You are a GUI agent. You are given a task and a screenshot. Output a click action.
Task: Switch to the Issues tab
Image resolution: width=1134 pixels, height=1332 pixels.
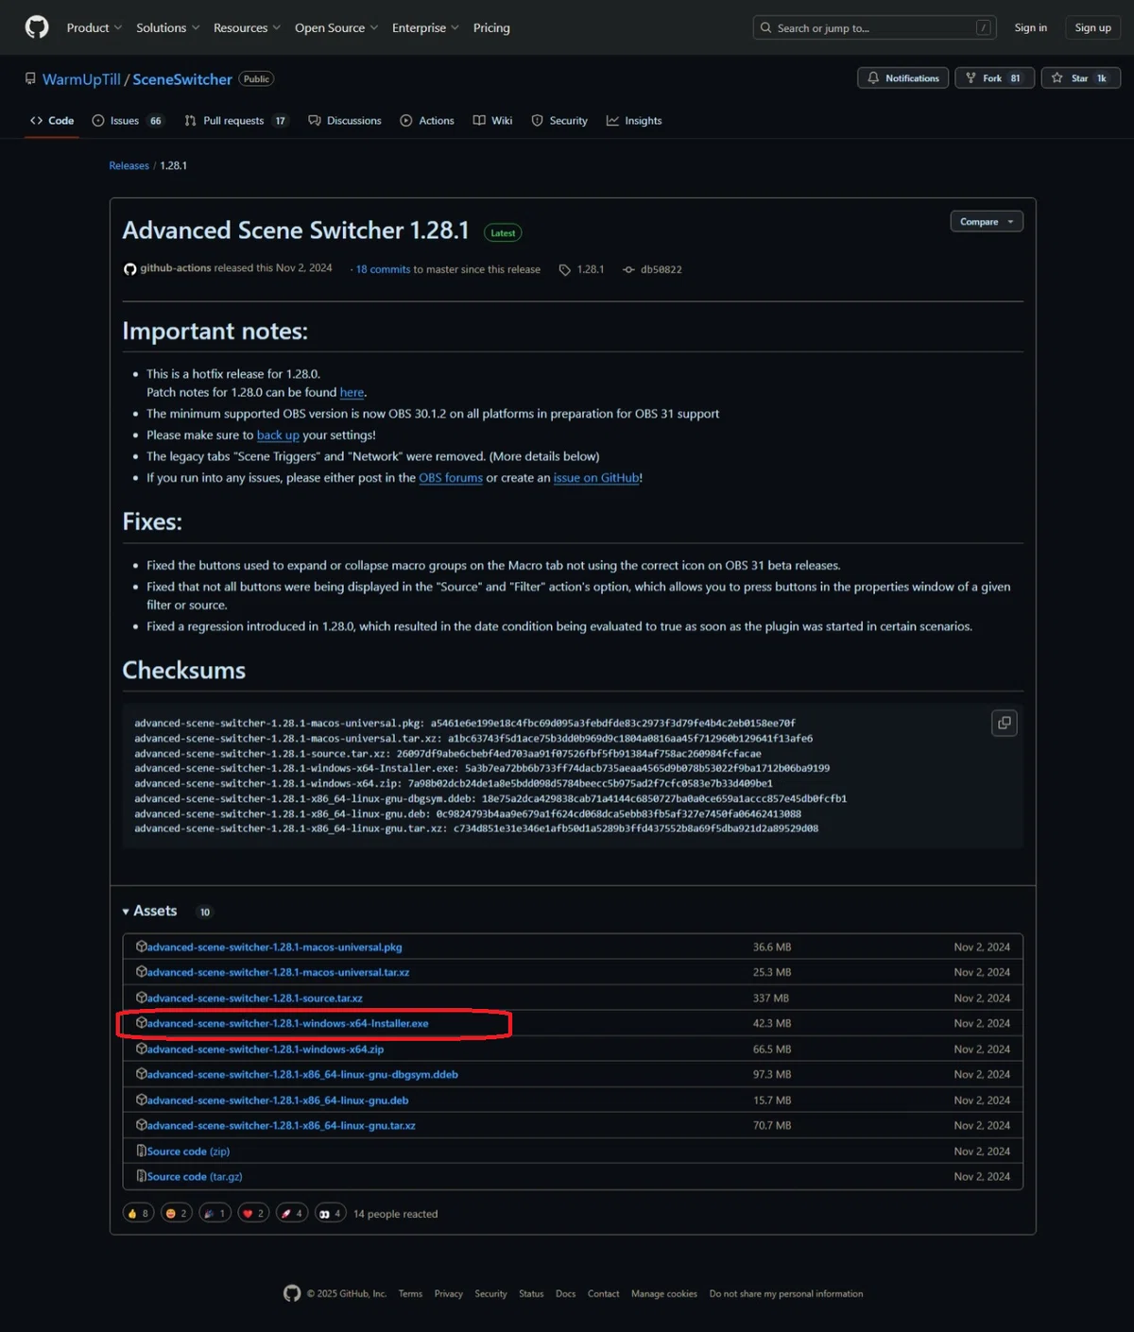click(128, 121)
